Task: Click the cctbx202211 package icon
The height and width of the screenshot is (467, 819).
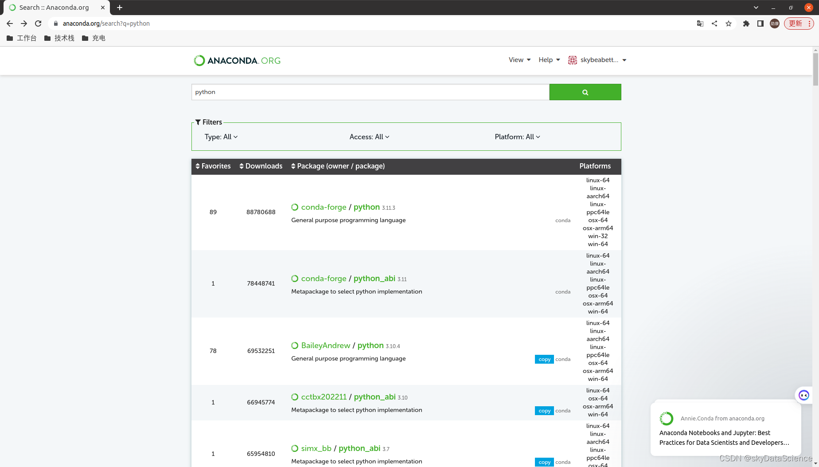Action: (295, 397)
